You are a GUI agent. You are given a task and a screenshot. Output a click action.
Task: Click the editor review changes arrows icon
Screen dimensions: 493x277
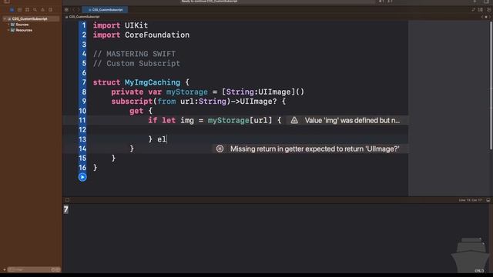click(473, 10)
